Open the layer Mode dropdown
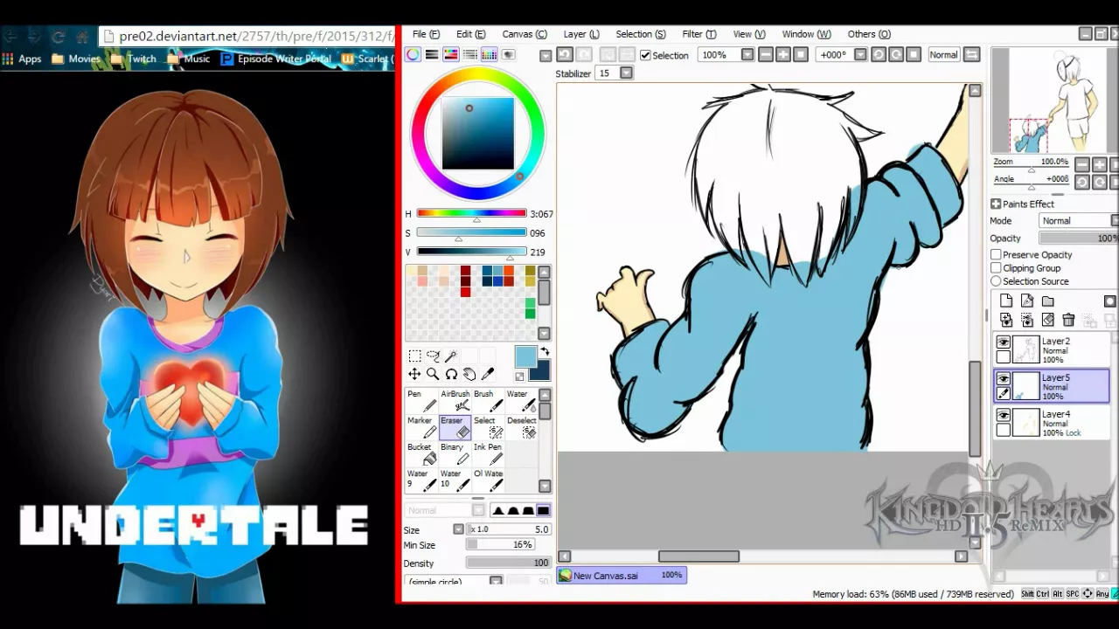 (x=1078, y=221)
